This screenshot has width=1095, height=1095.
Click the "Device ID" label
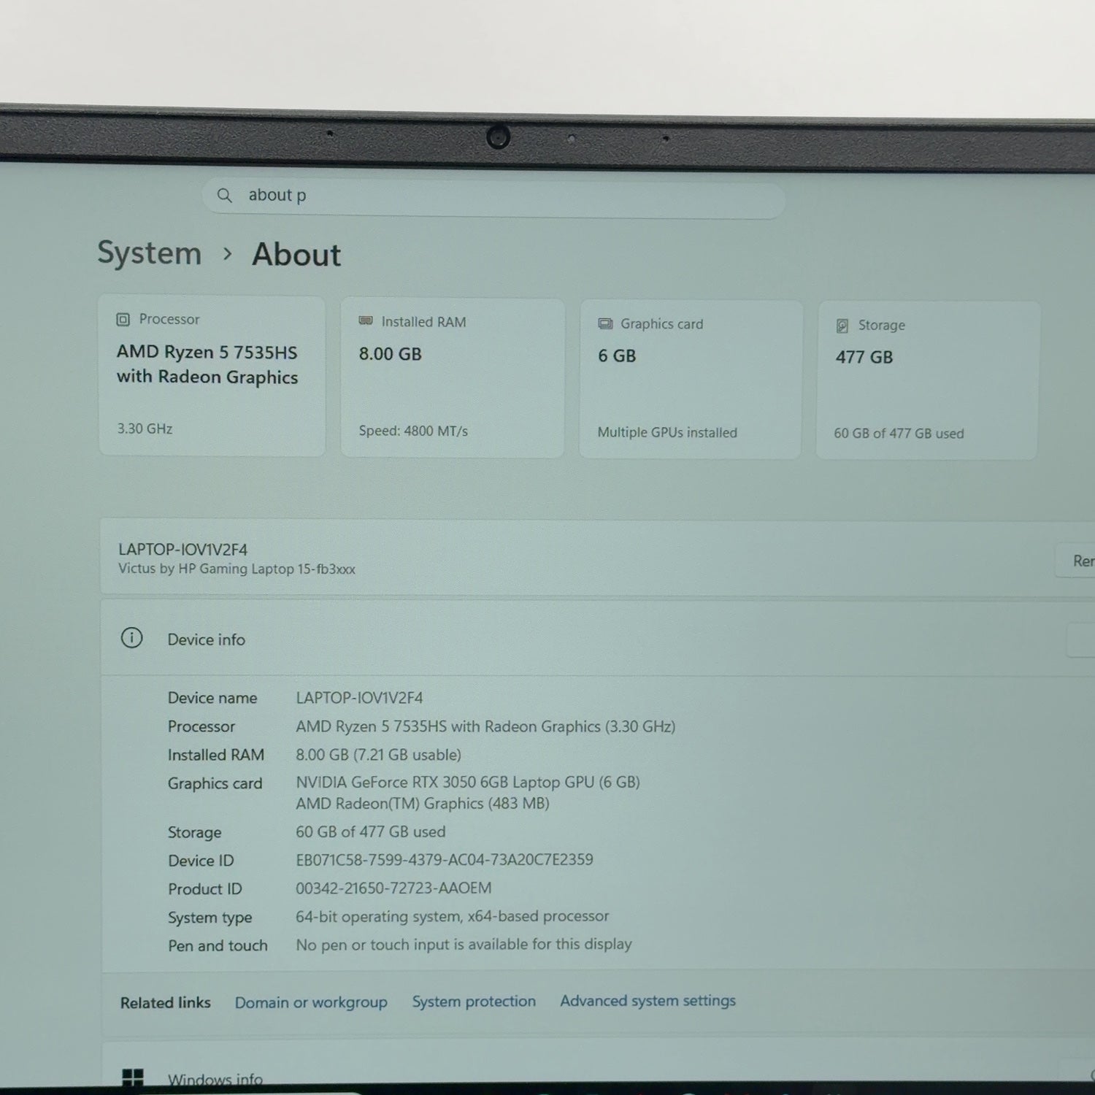coord(201,861)
